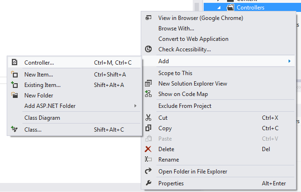Viewport: 301px width, 192px height.
Task: Click the Properties wrench icon
Action: 148,183
